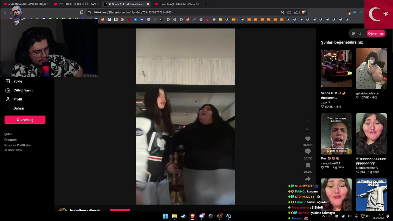Click the Brave Shields lion icon

303,12
